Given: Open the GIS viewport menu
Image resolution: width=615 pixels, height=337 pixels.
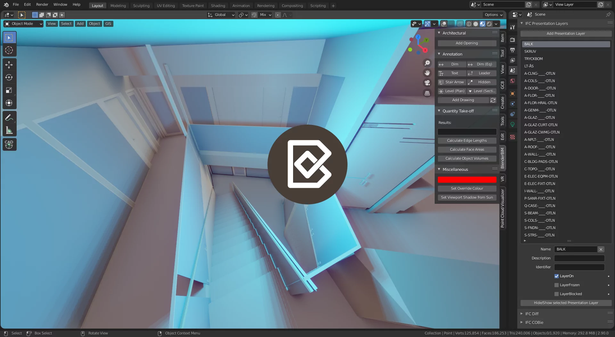Looking at the screenshot, I should (x=108, y=24).
